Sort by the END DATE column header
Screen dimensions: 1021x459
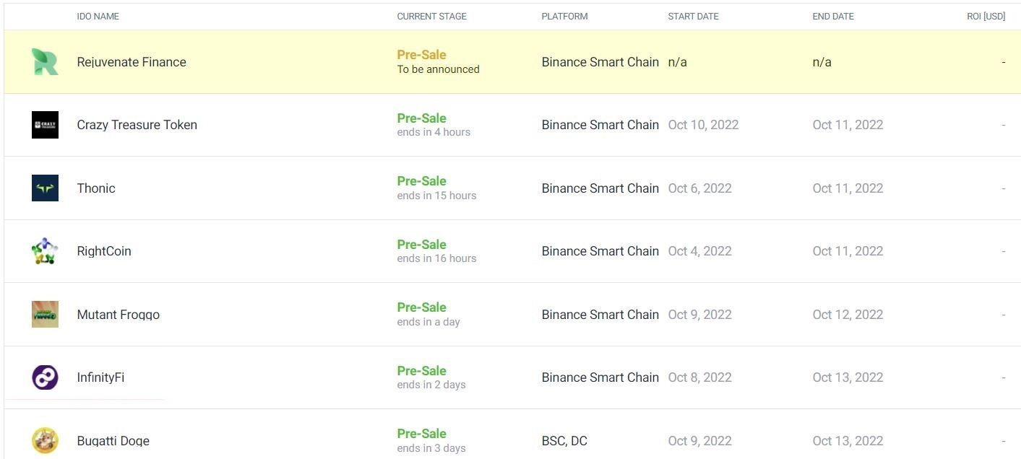coord(832,16)
